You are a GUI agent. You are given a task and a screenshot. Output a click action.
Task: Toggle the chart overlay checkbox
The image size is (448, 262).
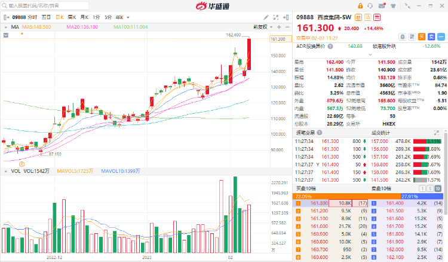(x=6, y=35)
